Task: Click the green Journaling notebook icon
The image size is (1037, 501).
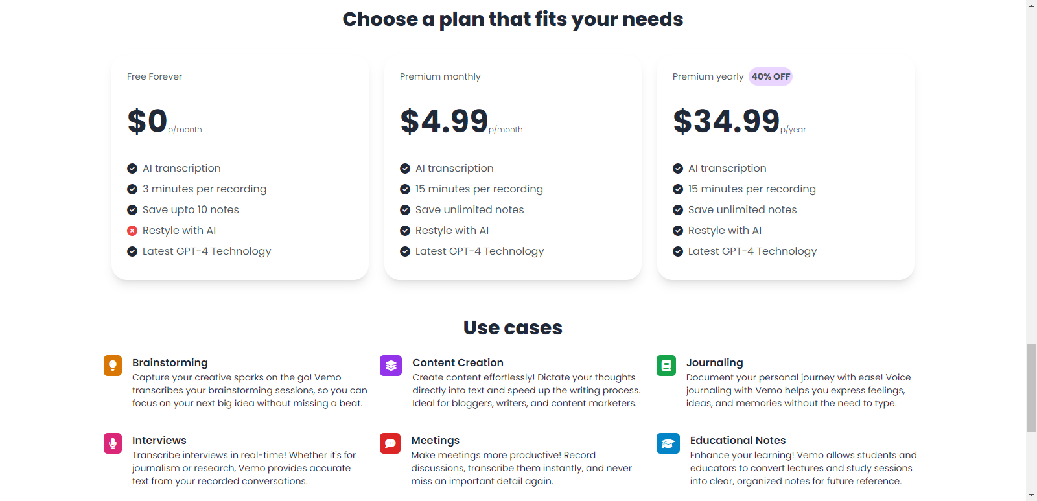Action: 666,366
